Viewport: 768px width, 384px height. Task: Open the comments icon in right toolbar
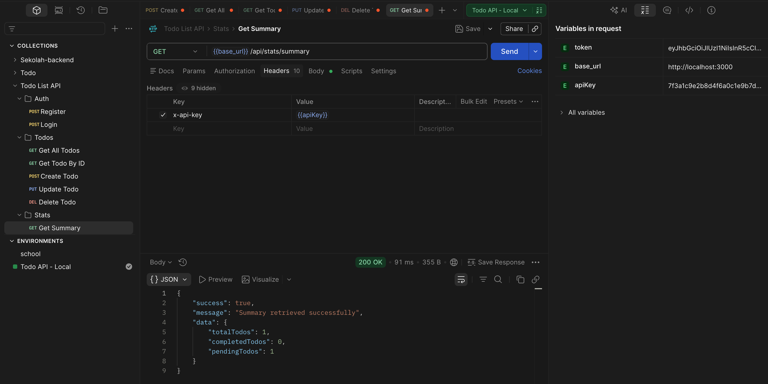pos(667,10)
